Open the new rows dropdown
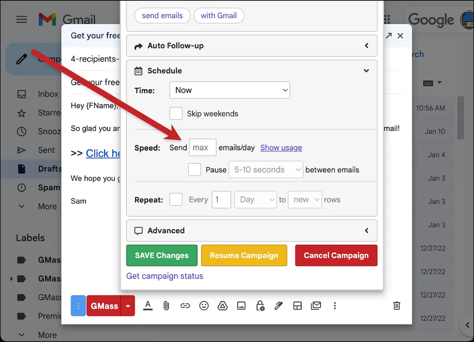The image size is (474, 342). [x=305, y=199]
